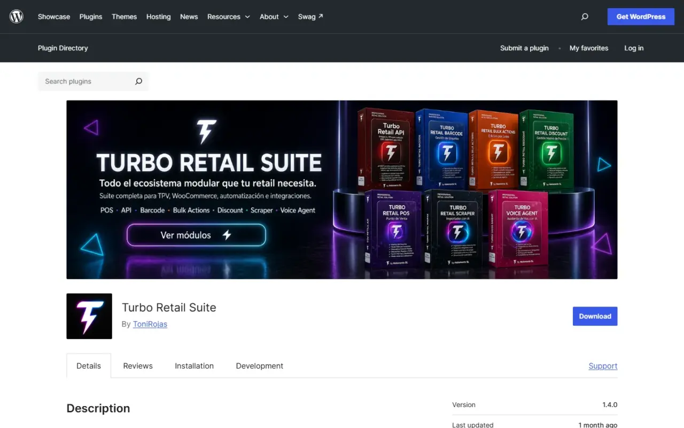684x428 pixels.
Task: Open author ToniRojas profile link
Action: (150, 324)
